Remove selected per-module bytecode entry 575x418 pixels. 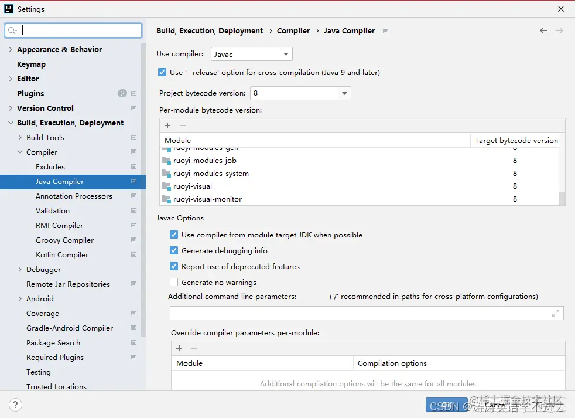click(183, 125)
